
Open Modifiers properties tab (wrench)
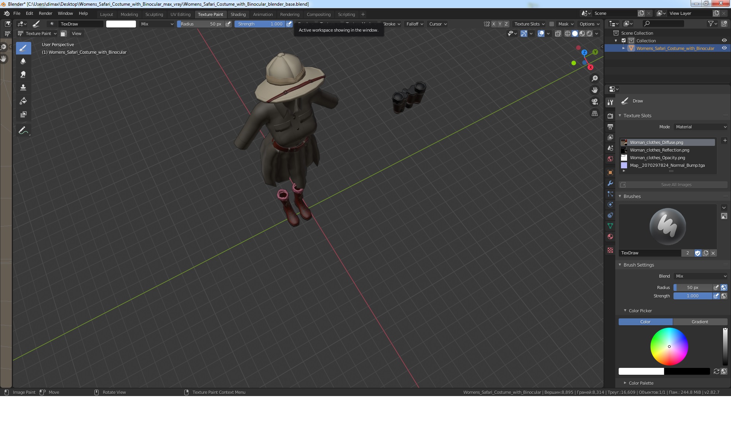[610, 183]
